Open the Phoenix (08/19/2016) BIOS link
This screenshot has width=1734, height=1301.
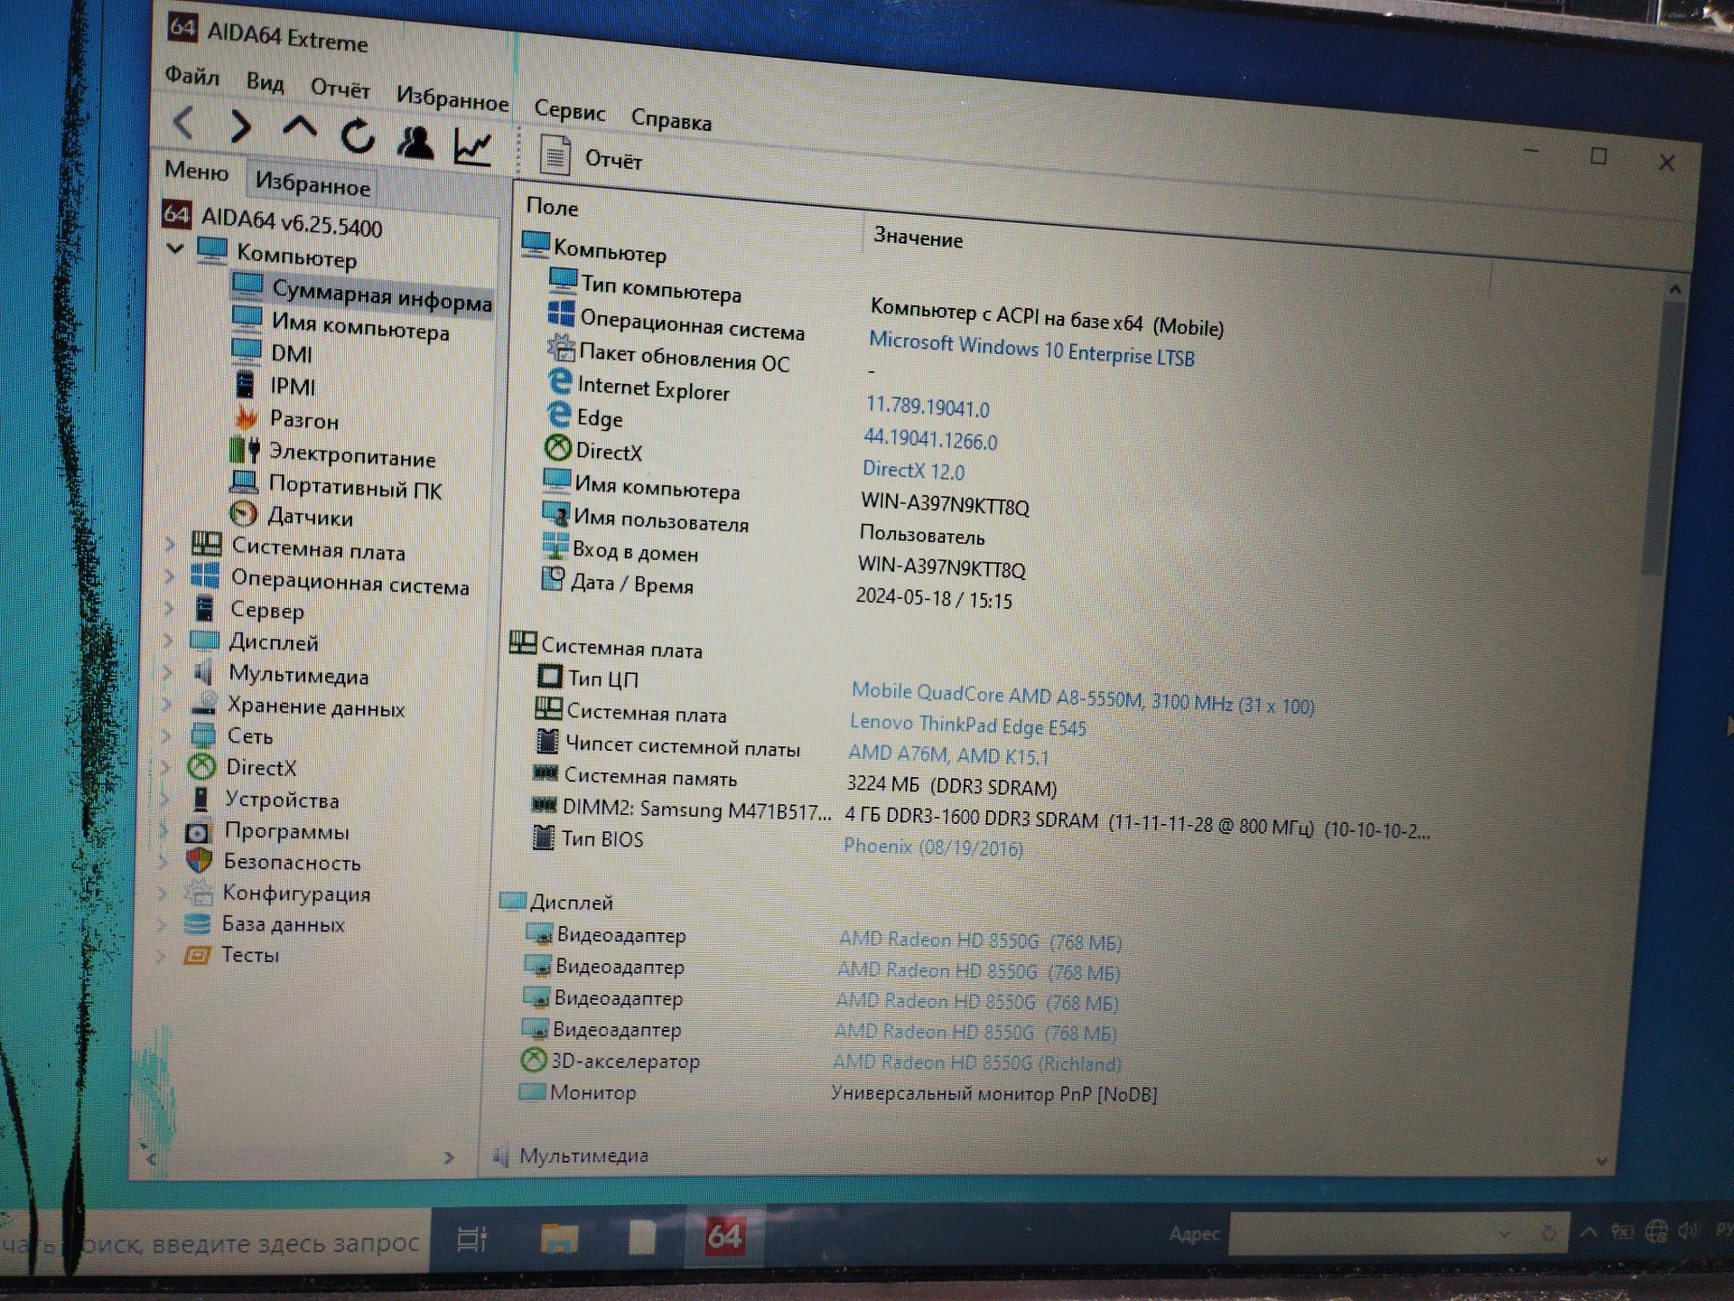coord(933,847)
